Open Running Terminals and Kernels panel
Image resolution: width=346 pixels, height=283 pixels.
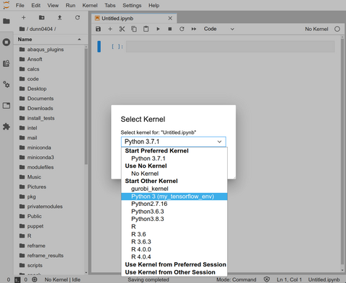point(6,42)
